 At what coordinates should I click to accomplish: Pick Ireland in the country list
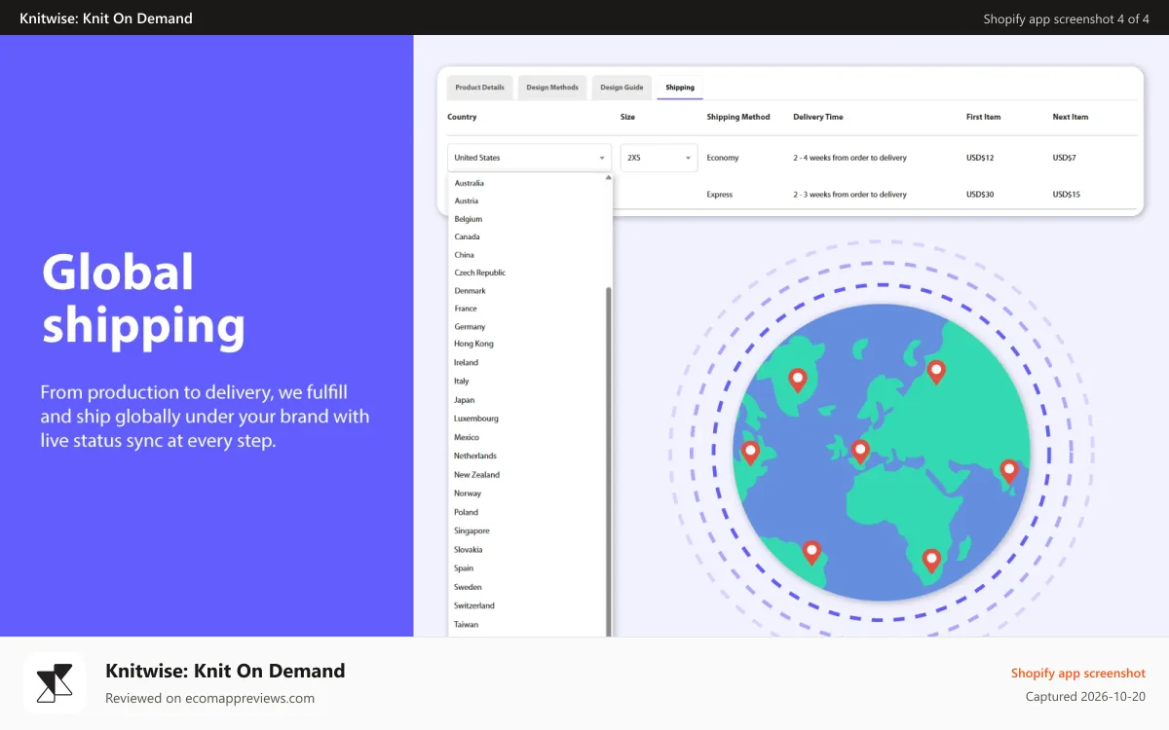point(466,362)
